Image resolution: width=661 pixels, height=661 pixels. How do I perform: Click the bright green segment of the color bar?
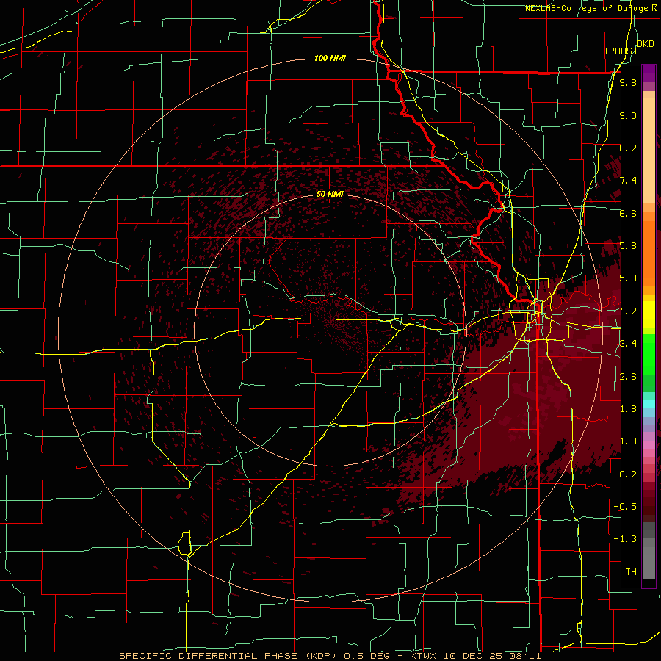point(649,355)
